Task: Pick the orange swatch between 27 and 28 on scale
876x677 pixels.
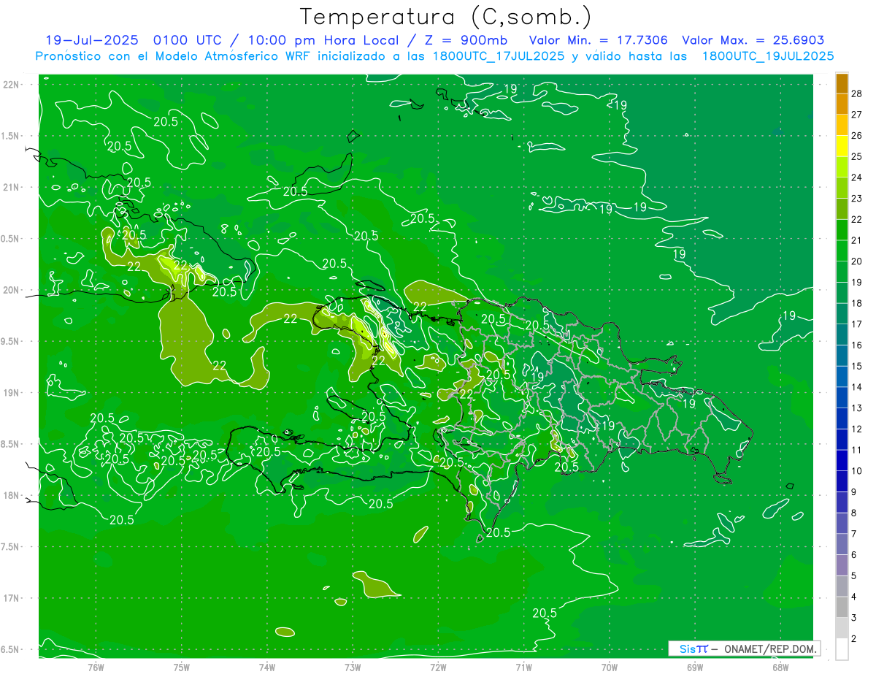Action: 842,104
